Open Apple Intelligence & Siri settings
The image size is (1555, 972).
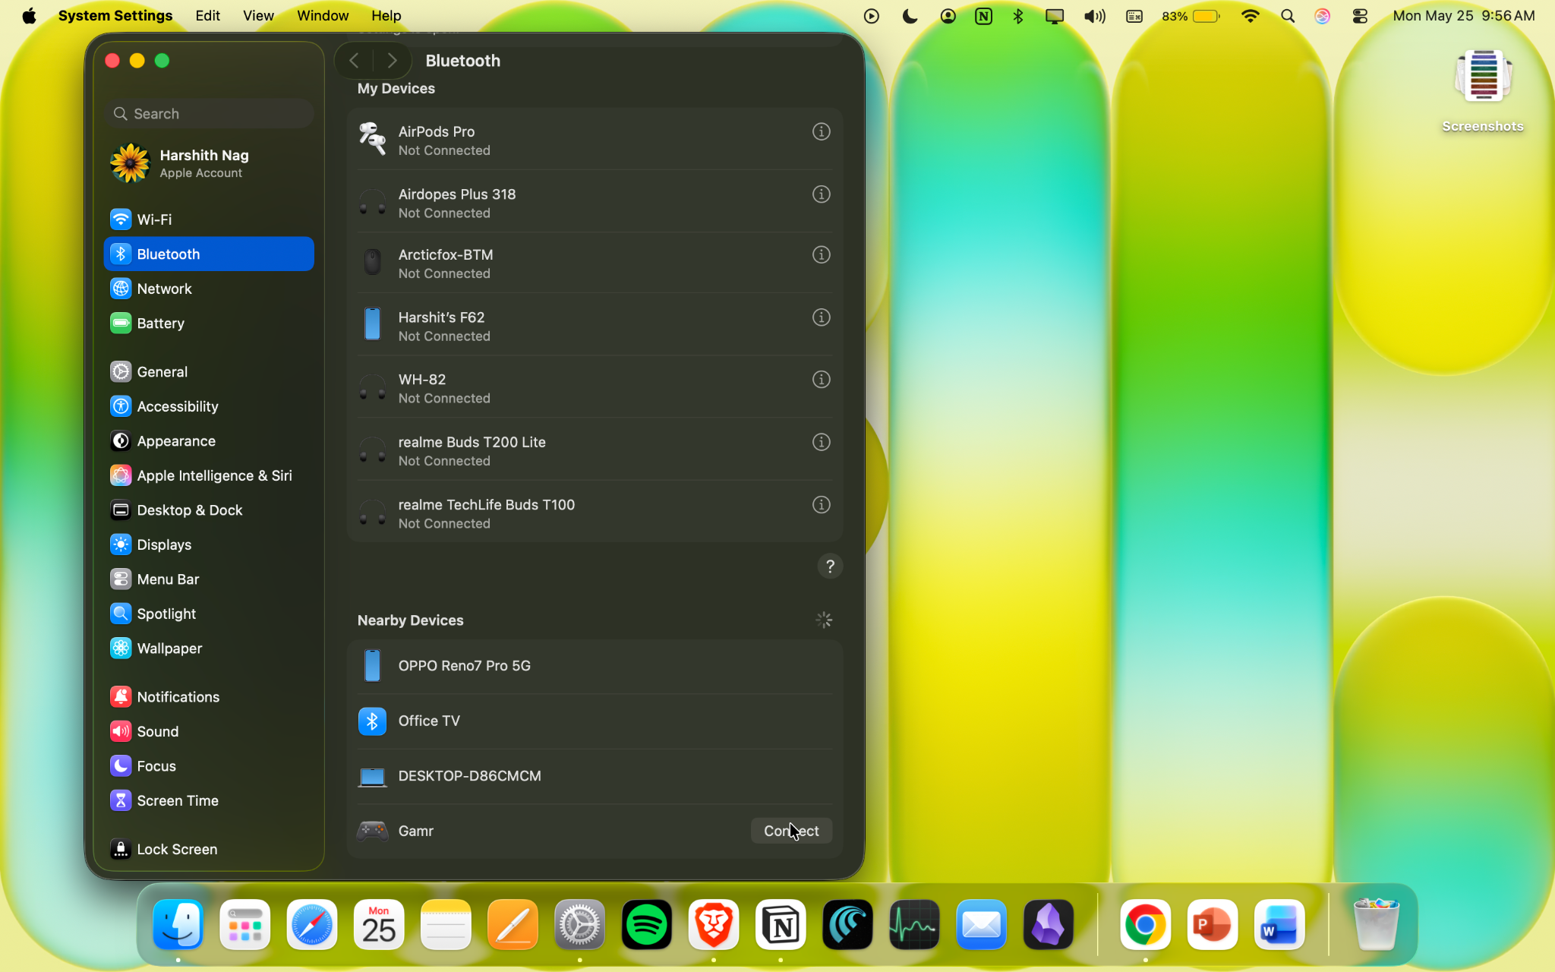pyautogui.click(x=209, y=475)
